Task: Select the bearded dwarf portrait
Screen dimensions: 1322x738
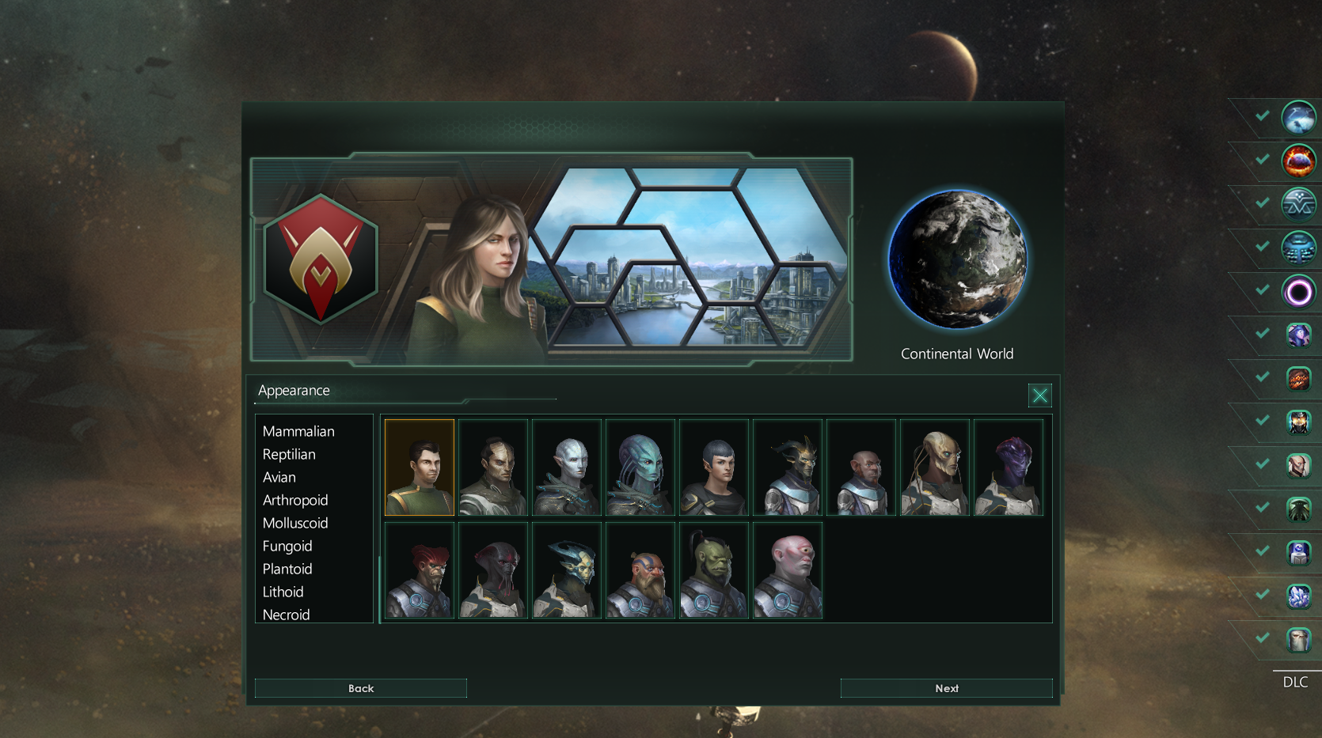Action: point(640,570)
